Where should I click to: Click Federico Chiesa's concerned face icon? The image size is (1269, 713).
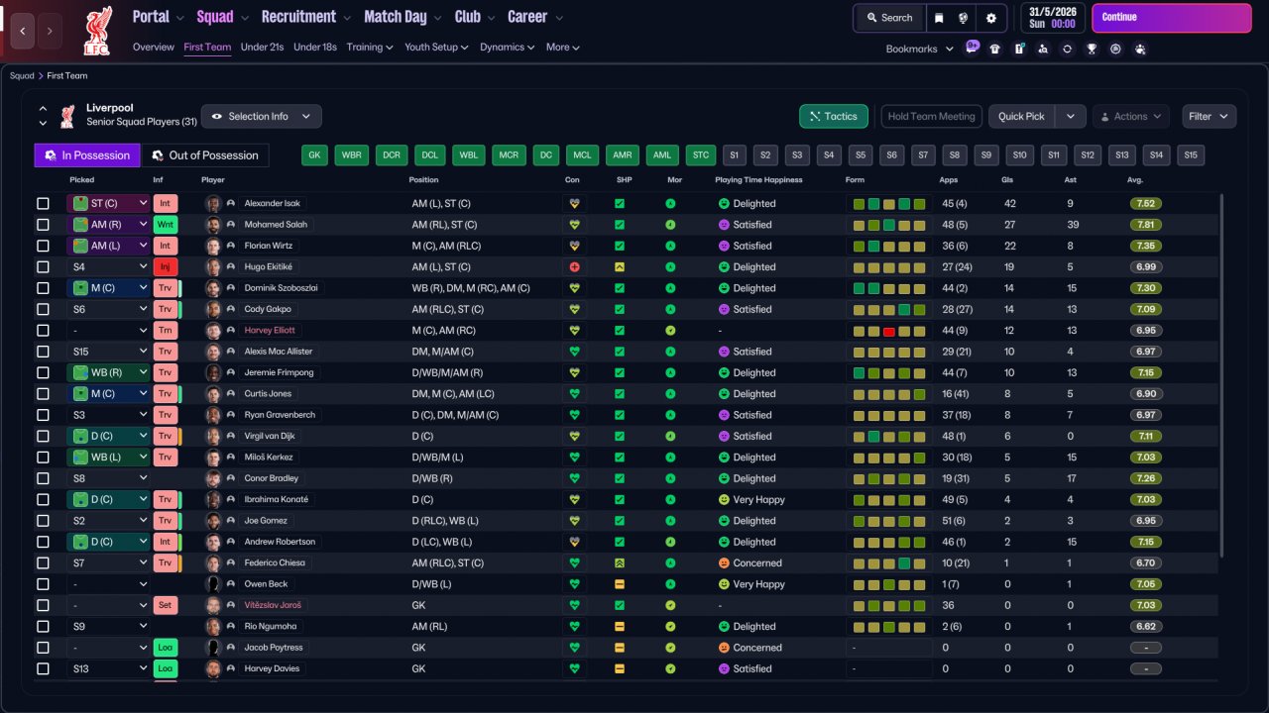tap(724, 563)
